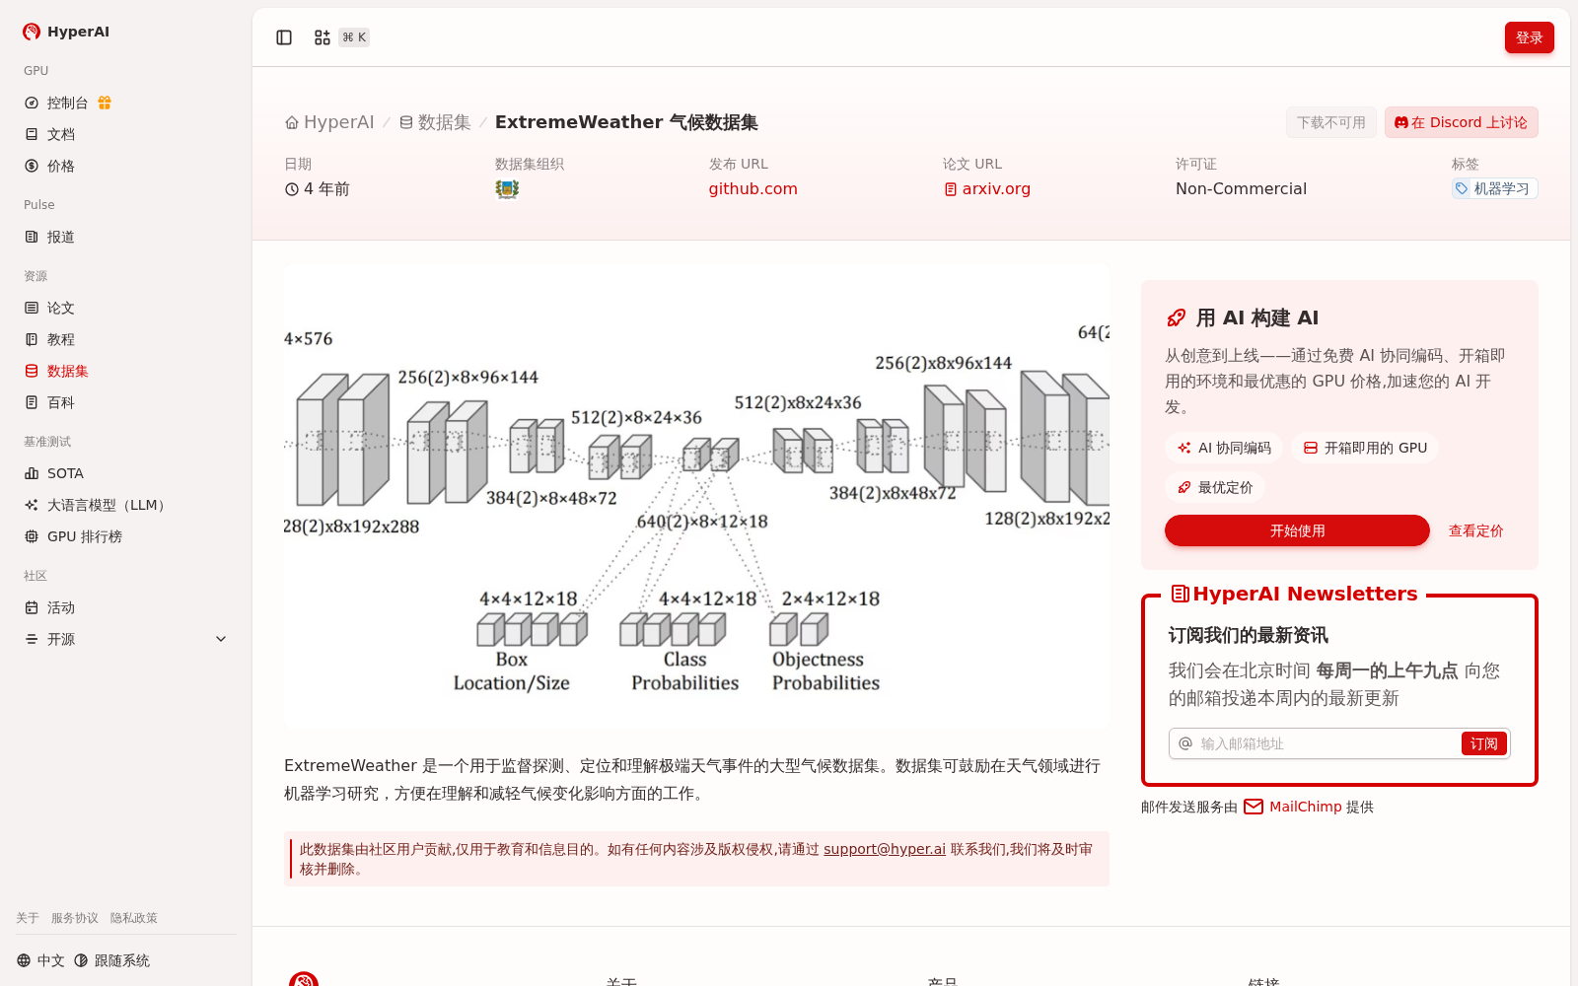The width and height of the screenshot is (1578, 986).
Task: Click the 订阅 subscribe button
Action: click(x=1483, y=743)
